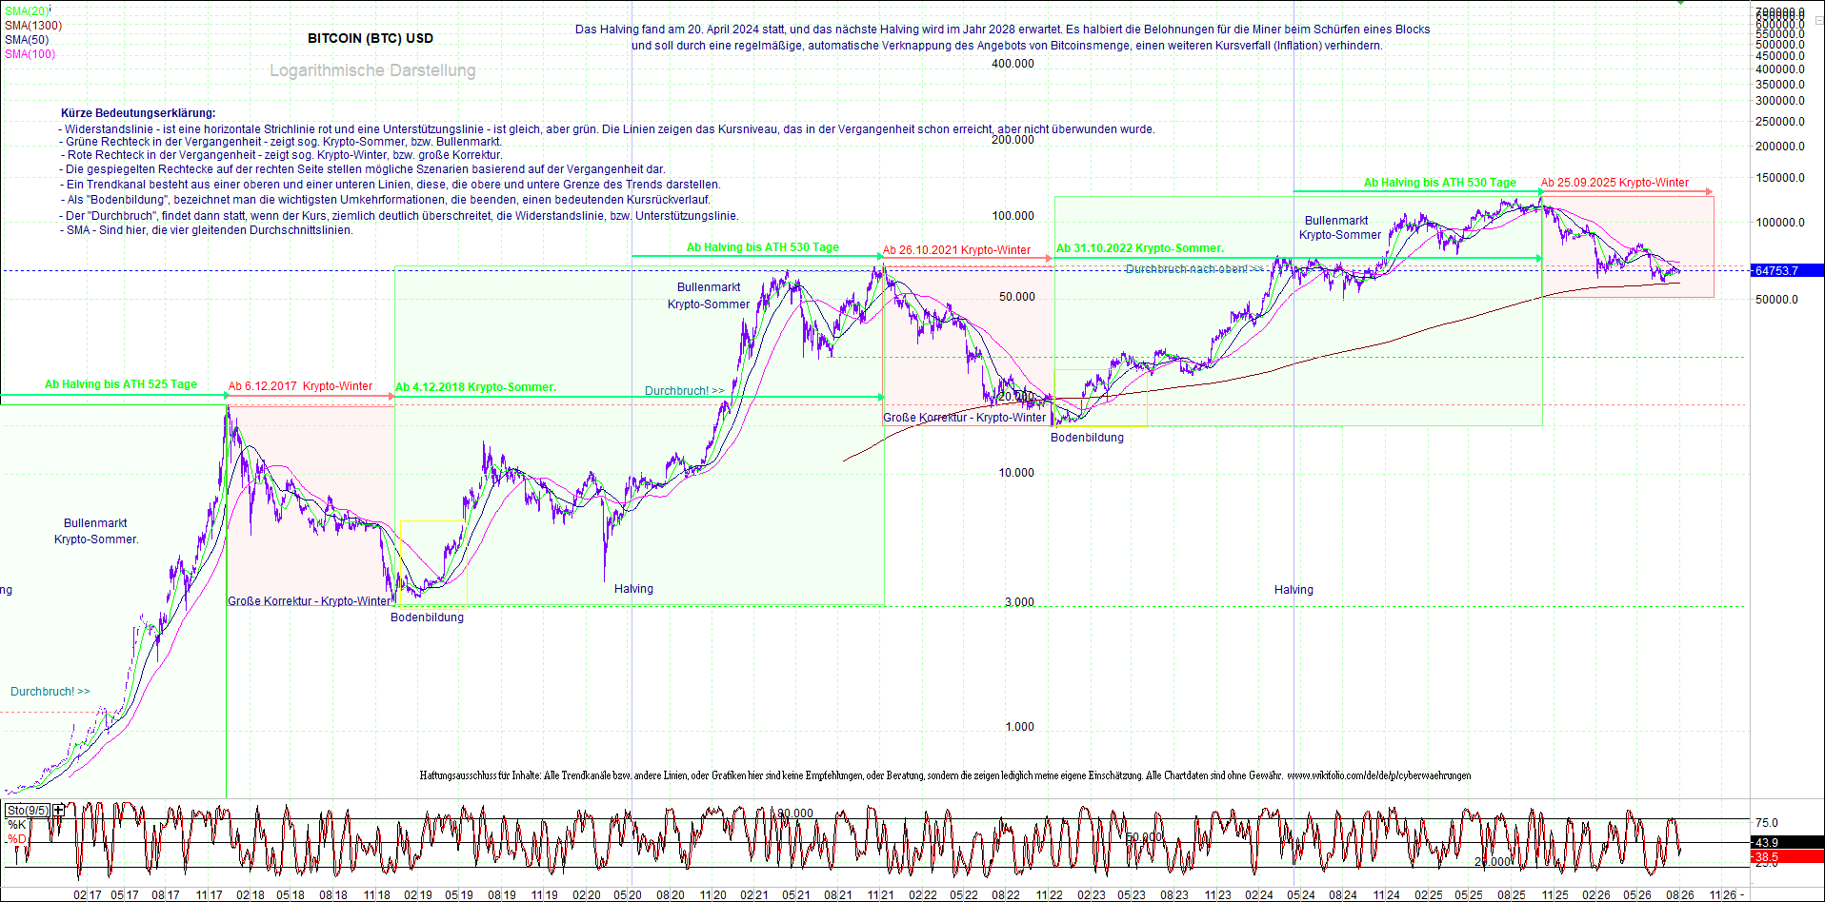This screenshot has width=1825, height=902.
Task: Click the plus icon beside Sto(9/5)
Action: (59, 810)
